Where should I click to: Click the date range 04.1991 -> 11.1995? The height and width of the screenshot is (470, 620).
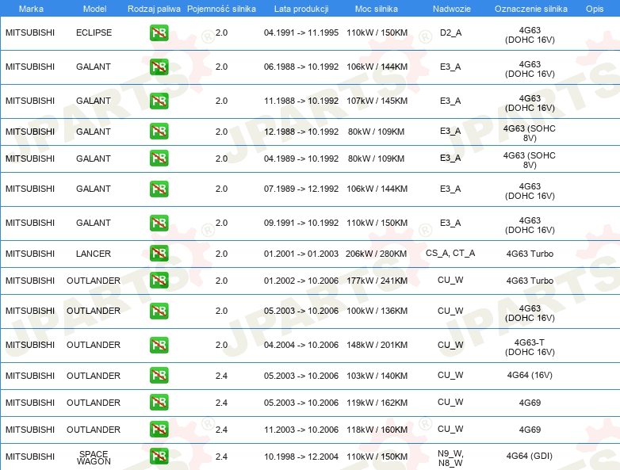tap(301, 32)
